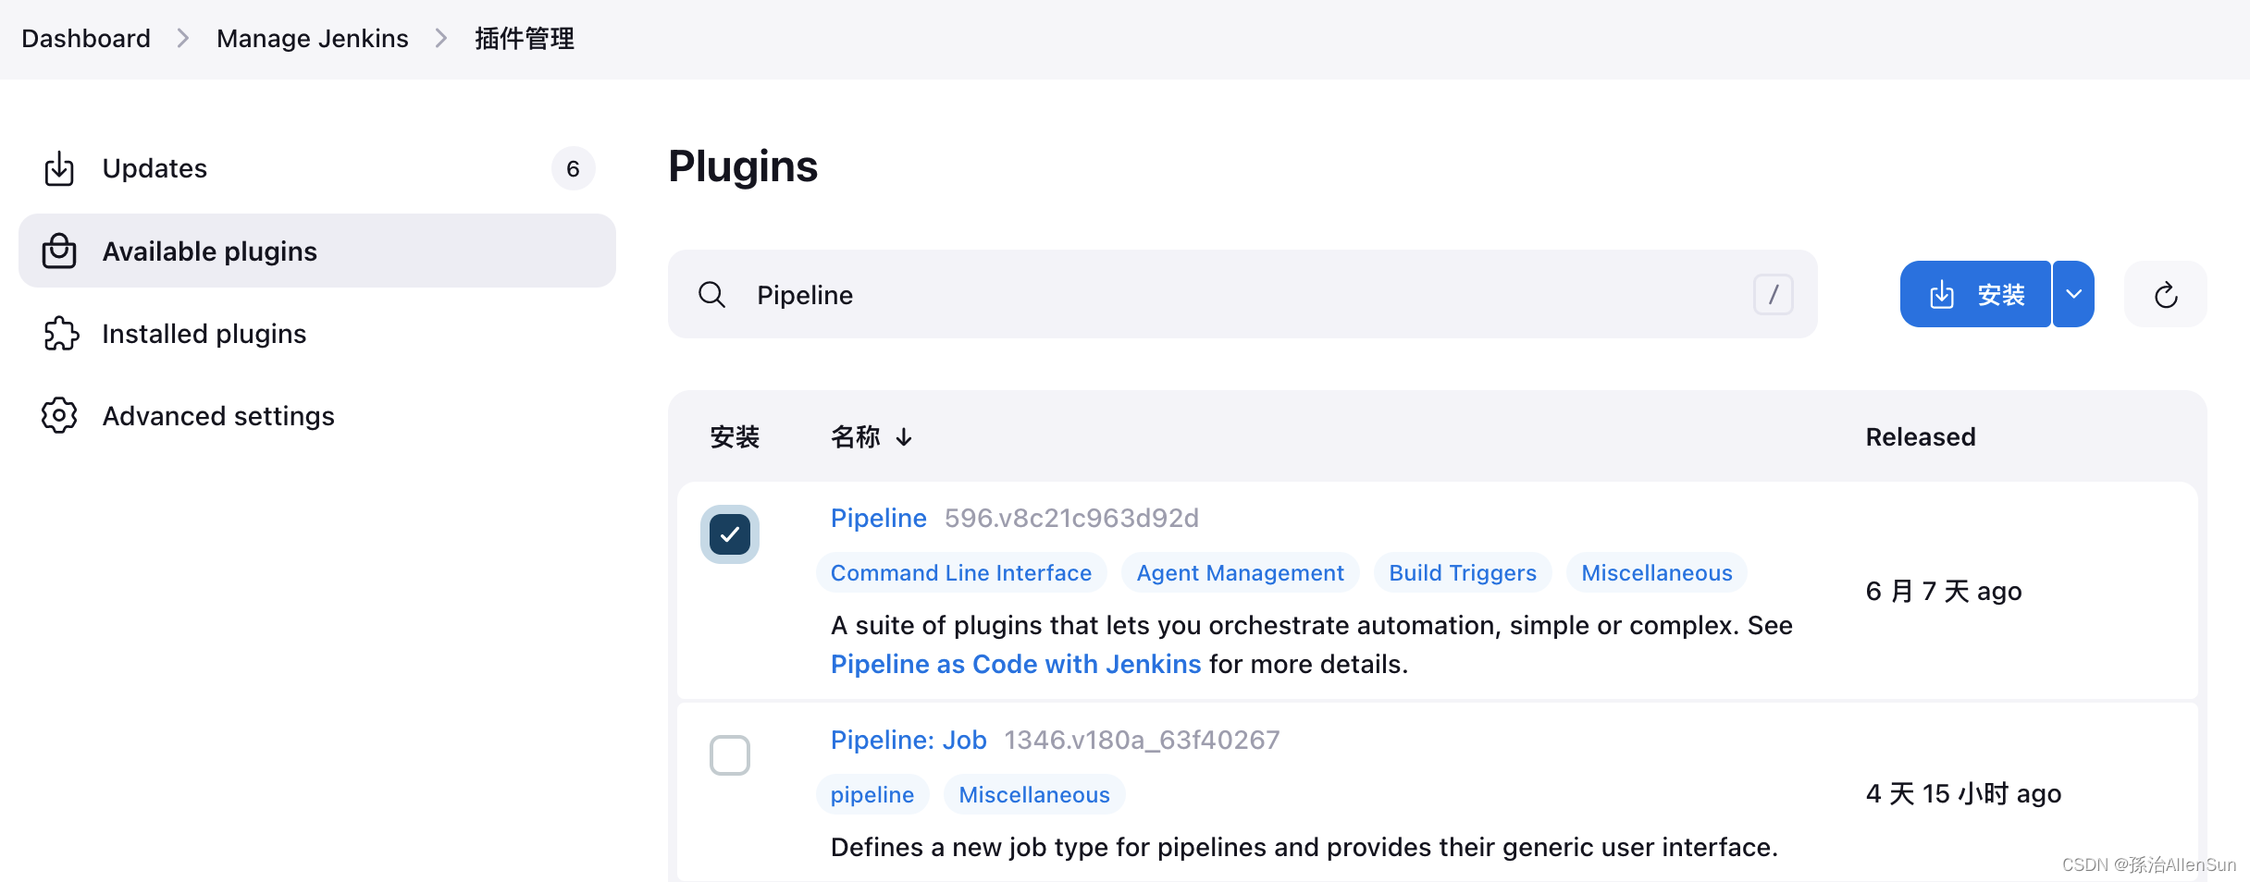Open the Pipeline as Code with Jenkins link
This screenshot has height=882, width=2250.
(x=1015, y=664)
